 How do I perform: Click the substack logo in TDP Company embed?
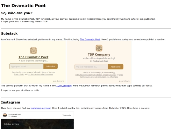tap(124, 81)
